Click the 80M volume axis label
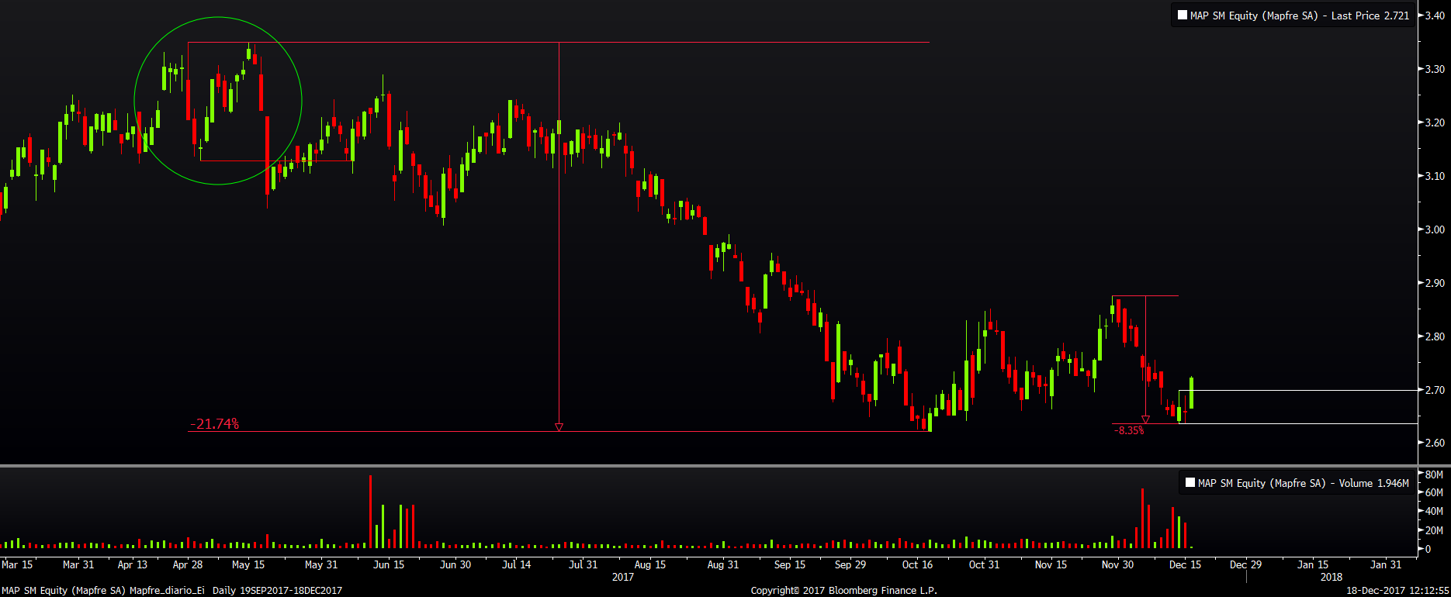 (x=1435, y=474)
